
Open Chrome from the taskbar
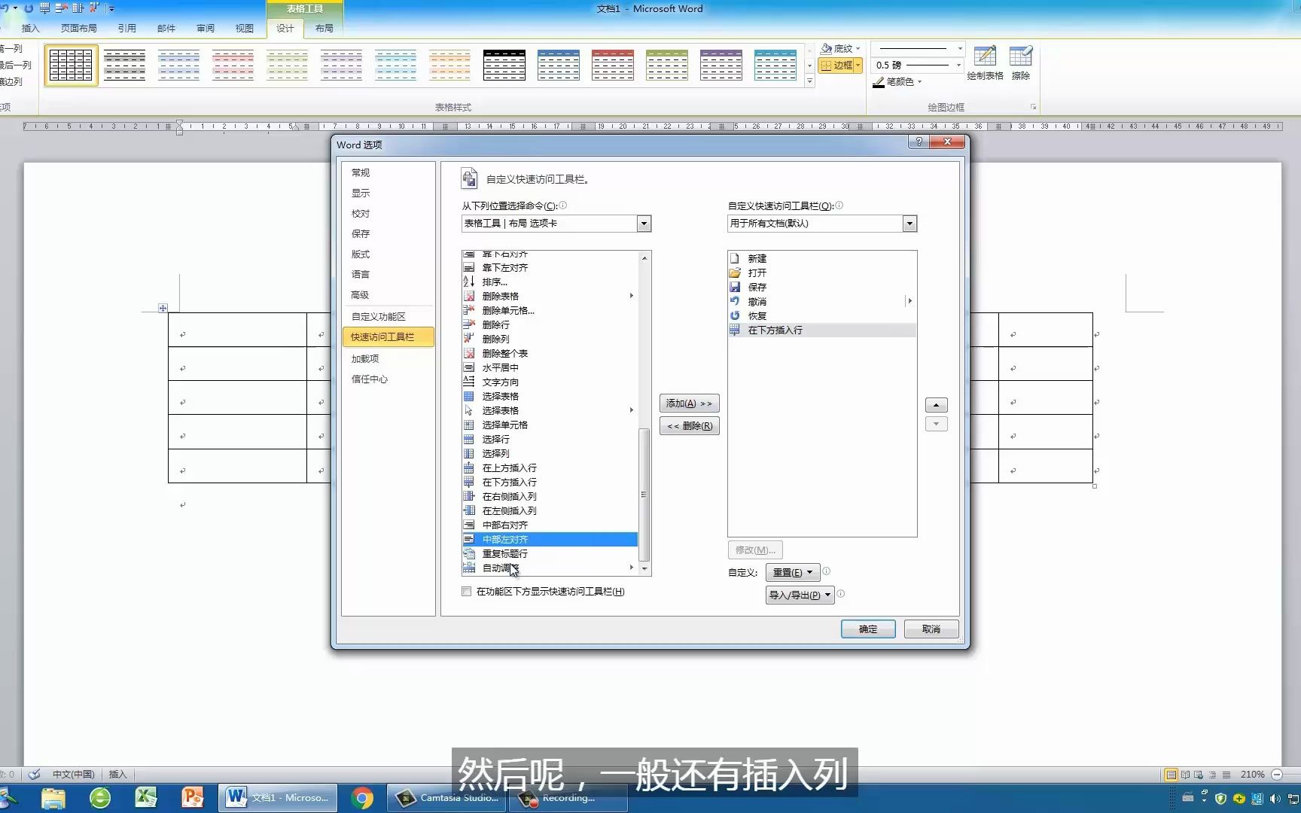coord(362,797)
